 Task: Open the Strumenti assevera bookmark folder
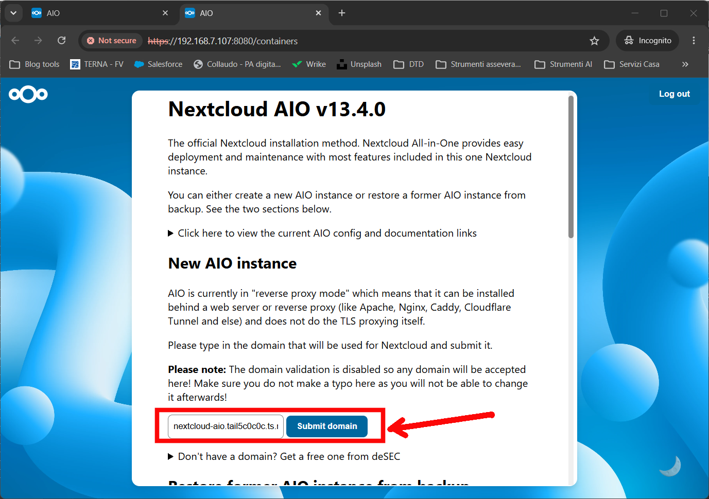478,64
